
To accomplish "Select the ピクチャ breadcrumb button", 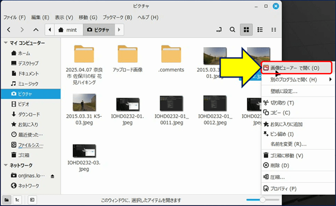I will pyautogui.click(x=99, y=30).
